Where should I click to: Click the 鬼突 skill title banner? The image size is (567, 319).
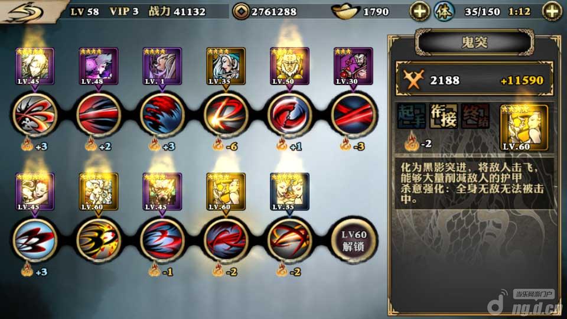[474, 43]
